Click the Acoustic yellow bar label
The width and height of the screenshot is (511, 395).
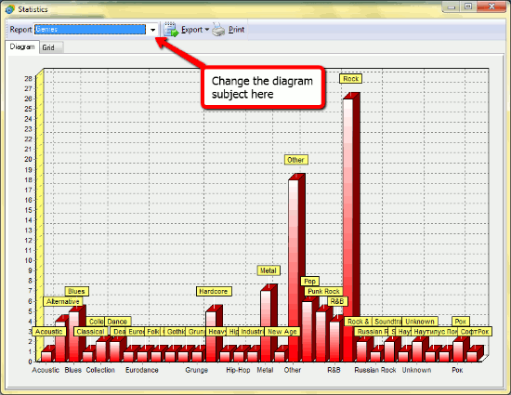point(49,332)
